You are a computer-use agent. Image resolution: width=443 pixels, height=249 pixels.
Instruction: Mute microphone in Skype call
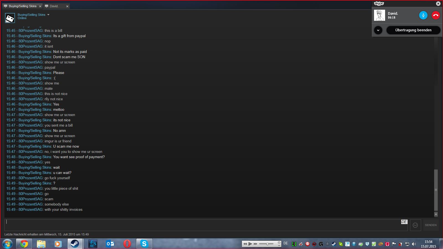[423, 15]
